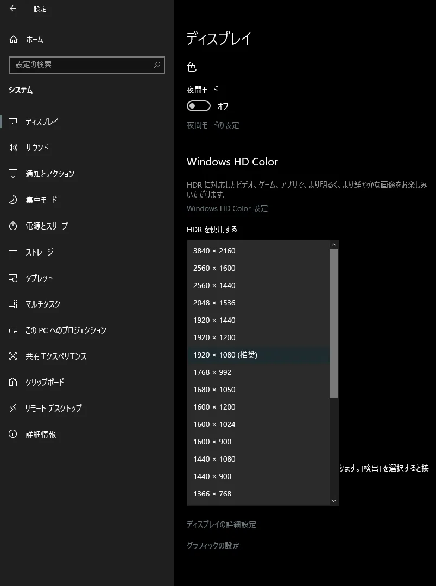Click the 共有エクスペリエンス icon
The image size is (436, 586).
click(x=13, y=356)
